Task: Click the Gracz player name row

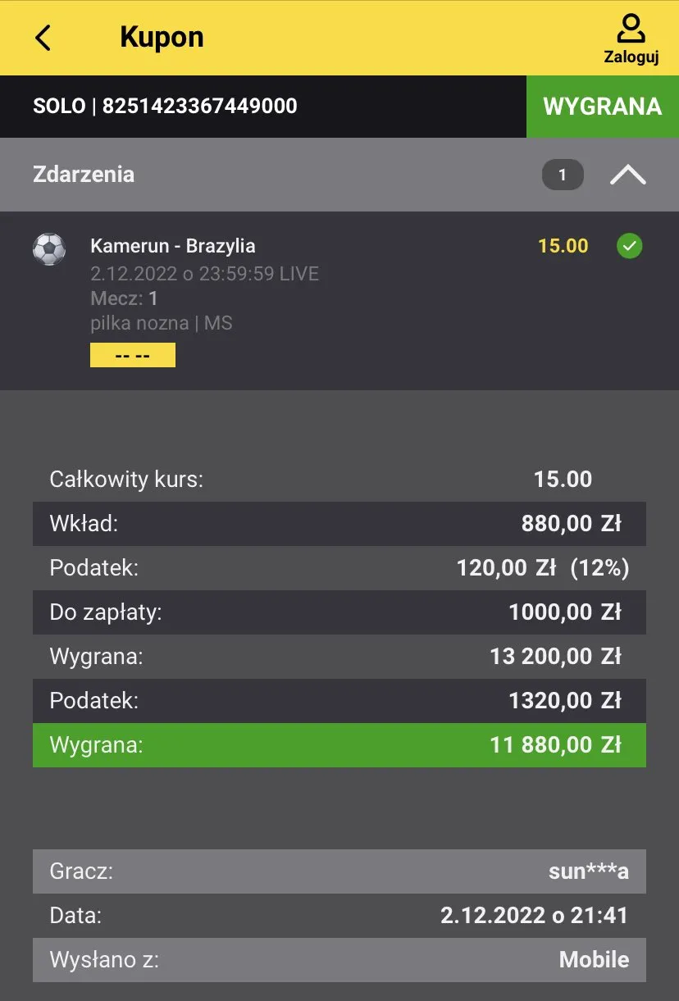Action: (x=339, y=871)
